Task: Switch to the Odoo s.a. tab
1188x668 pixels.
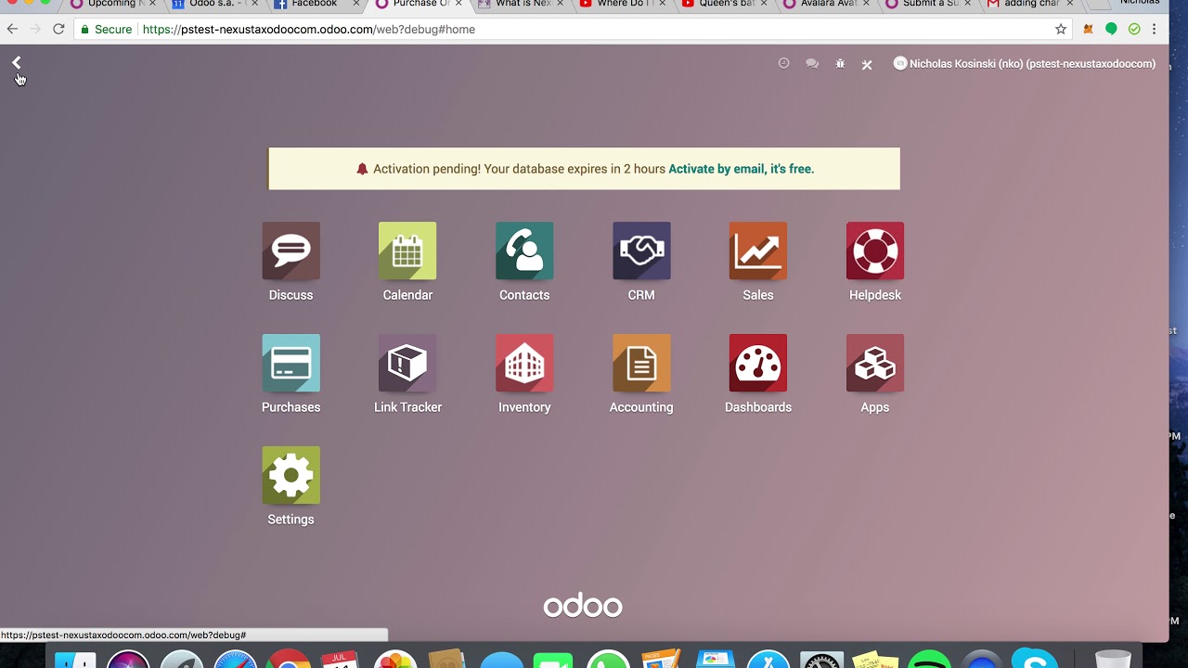Action: point(212,5)
